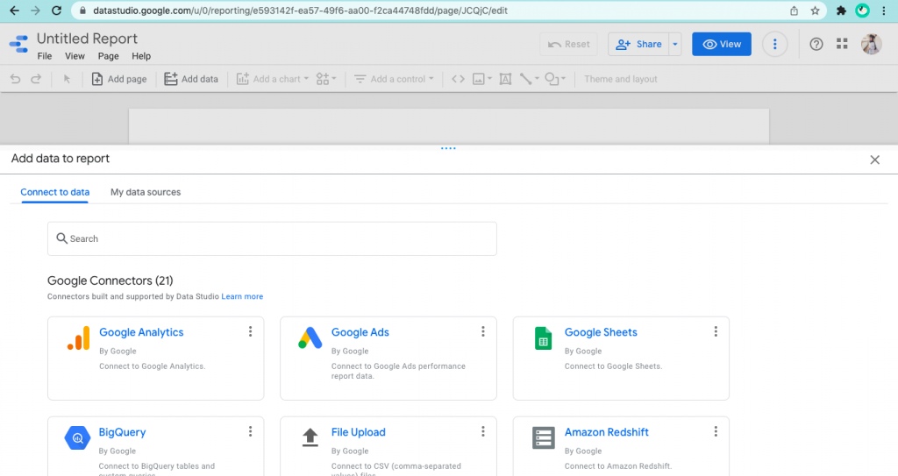Click the Google Connectors (21) heading
The width and height of the screenshot is (898, 476).
[110, 281]
